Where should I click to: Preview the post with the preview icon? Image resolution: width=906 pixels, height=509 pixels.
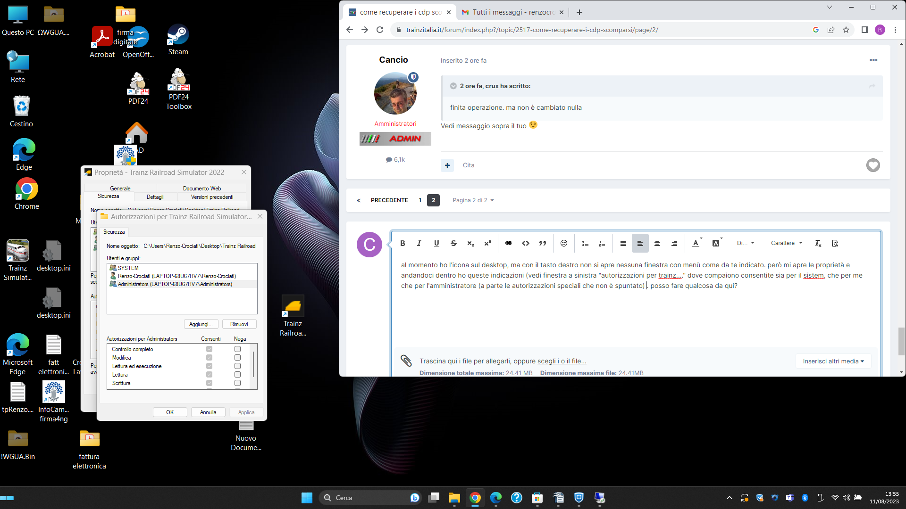pos(835,243)
